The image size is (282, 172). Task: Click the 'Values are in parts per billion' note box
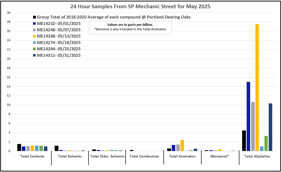pos(130,27)
